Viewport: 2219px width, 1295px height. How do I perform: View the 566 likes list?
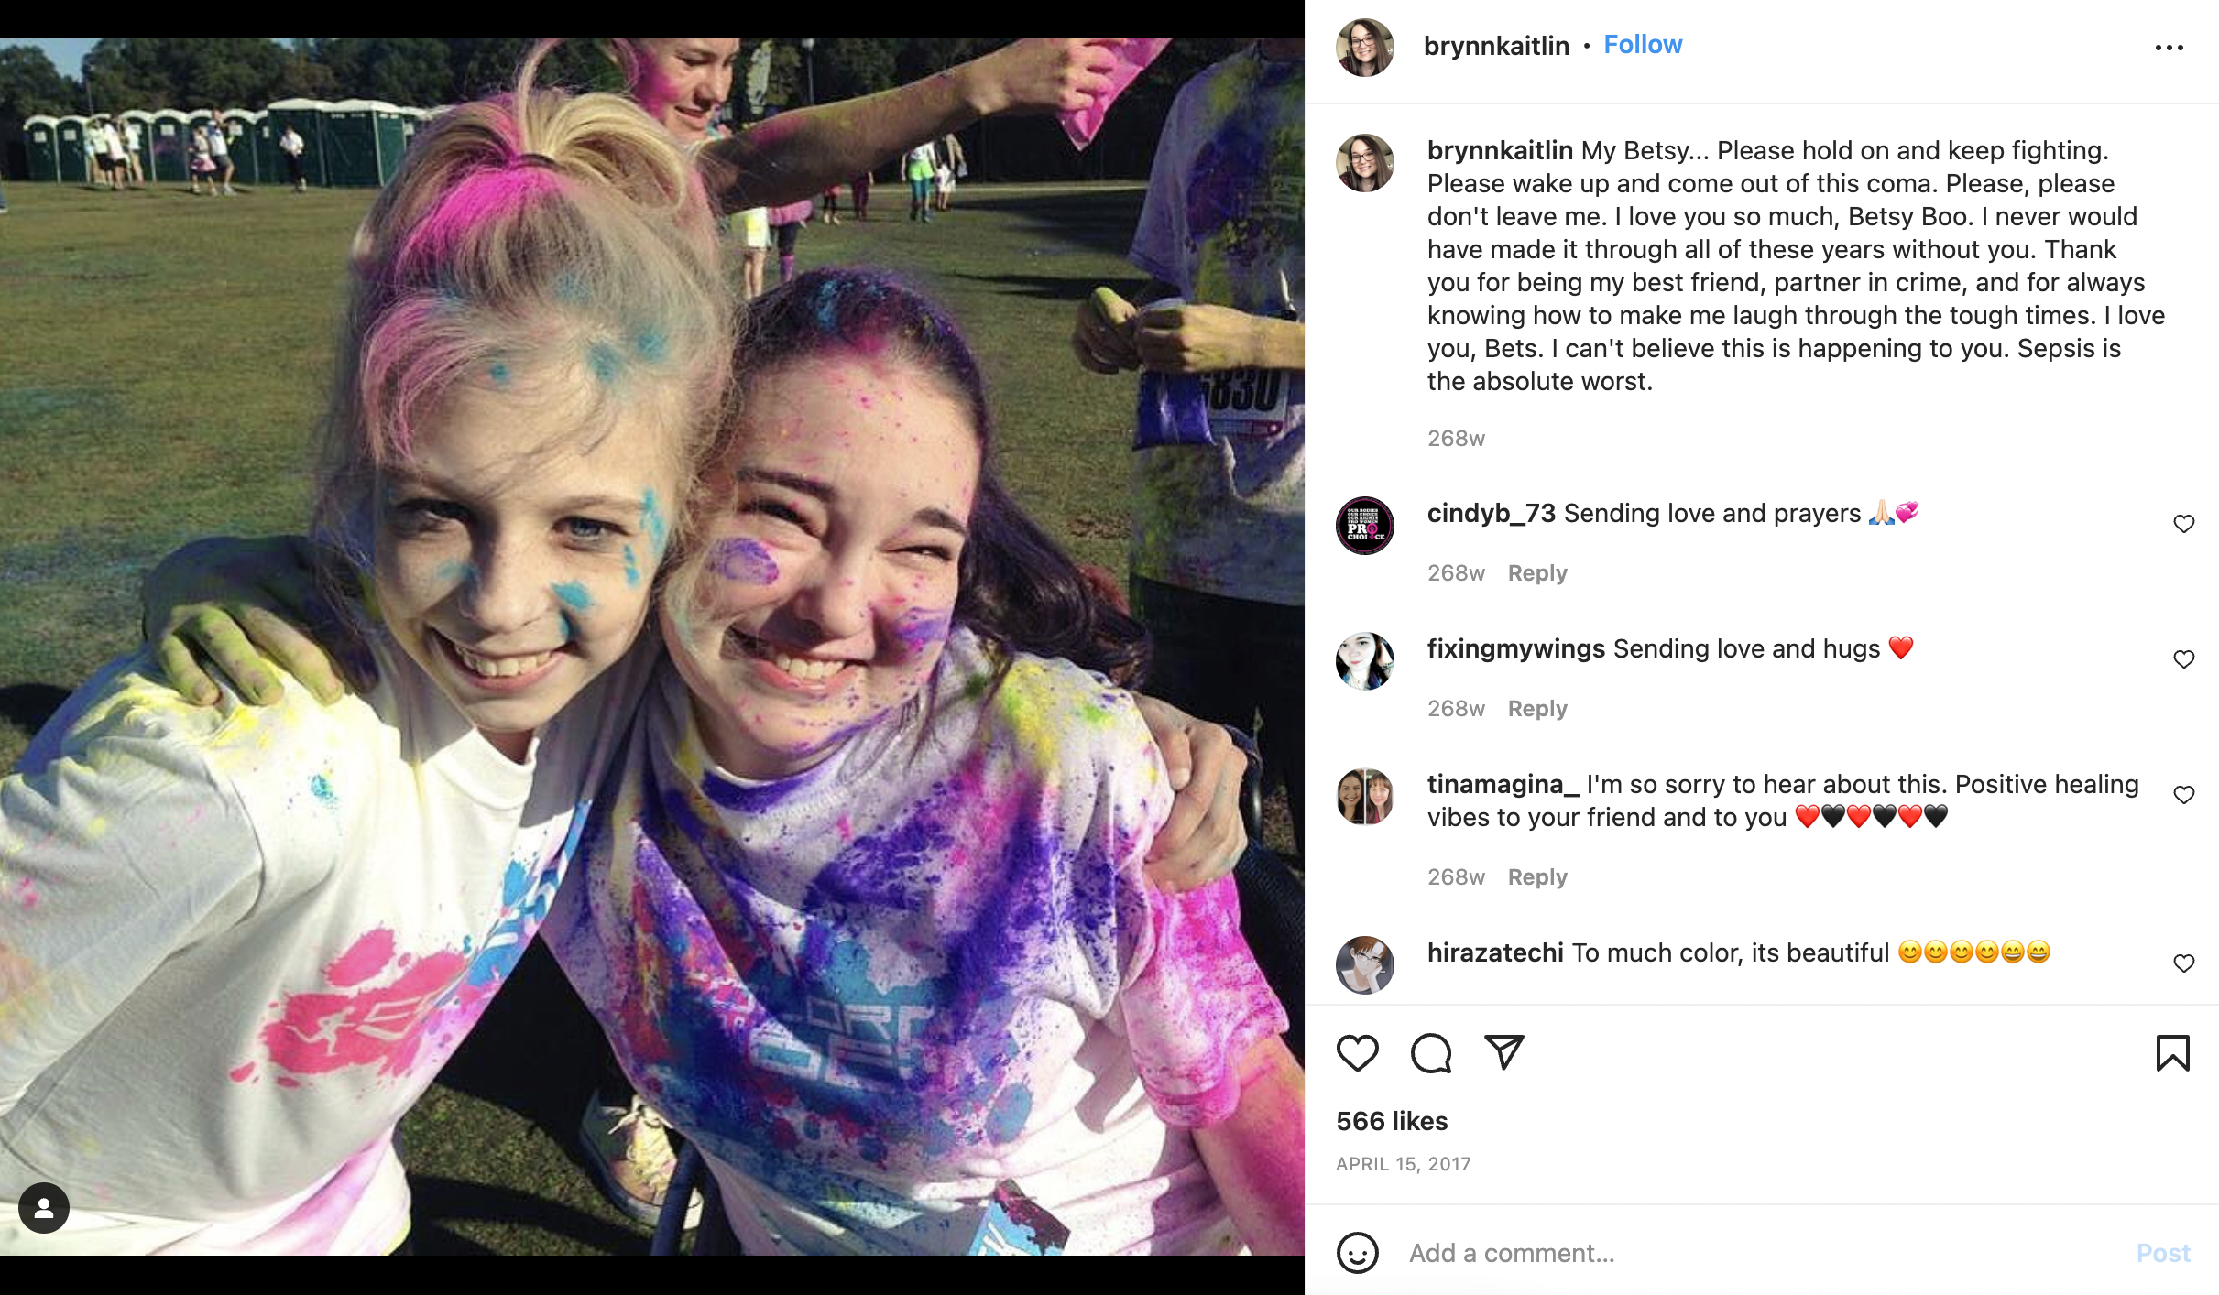[1392, 1121]
